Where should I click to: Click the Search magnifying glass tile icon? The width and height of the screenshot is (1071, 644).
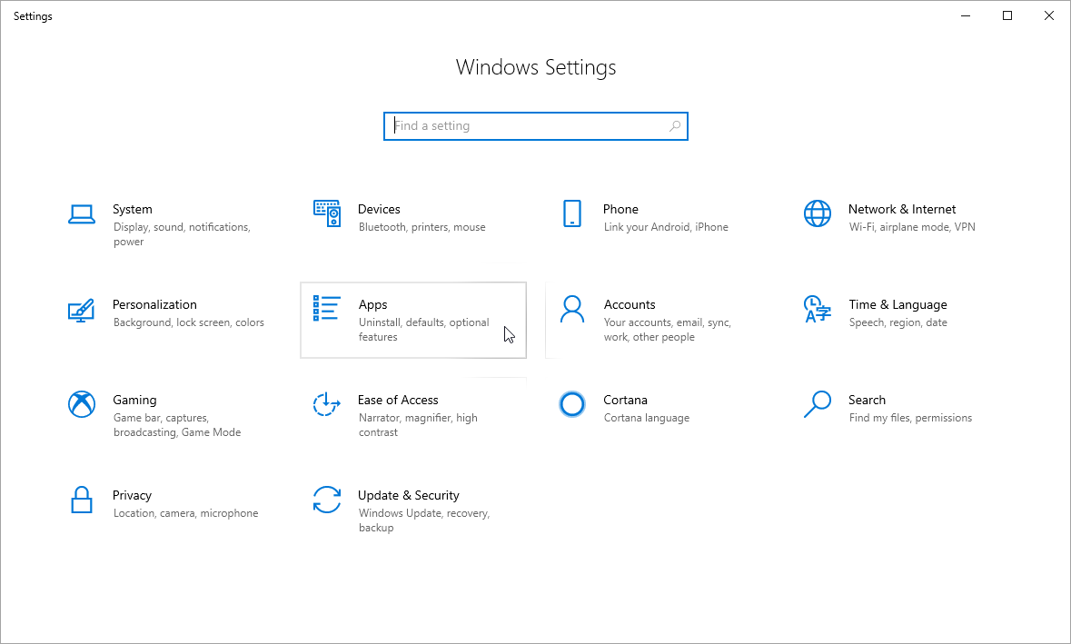click(x=818, y=404)
